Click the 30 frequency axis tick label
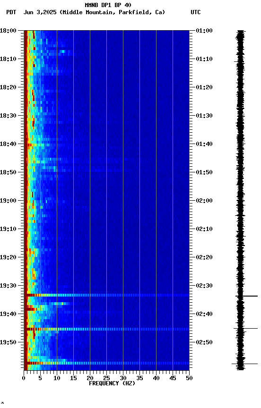The width and height of the screenshot is (261, 408). (123, 378)
